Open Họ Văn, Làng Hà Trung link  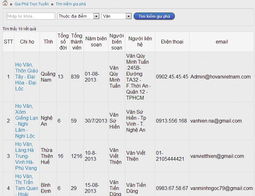(x=26, y=156)
